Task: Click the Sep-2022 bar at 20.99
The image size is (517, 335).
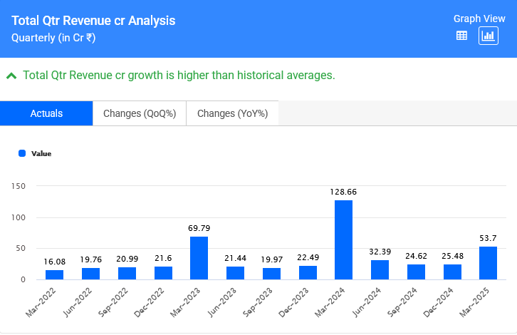Action: (127, 274)
